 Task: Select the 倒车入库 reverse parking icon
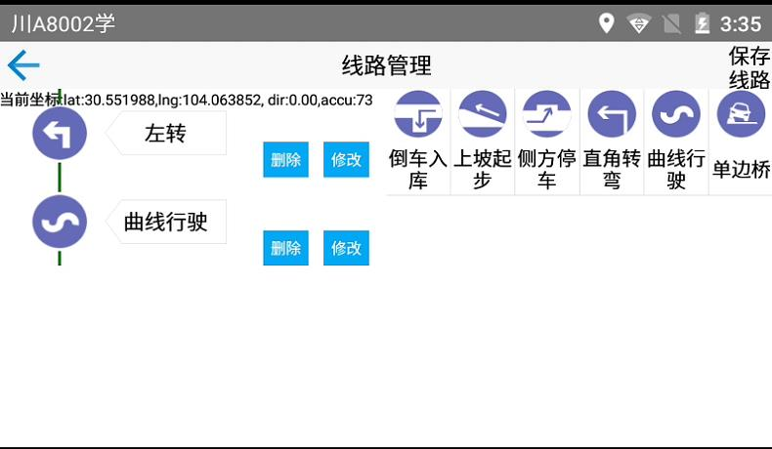418,114
